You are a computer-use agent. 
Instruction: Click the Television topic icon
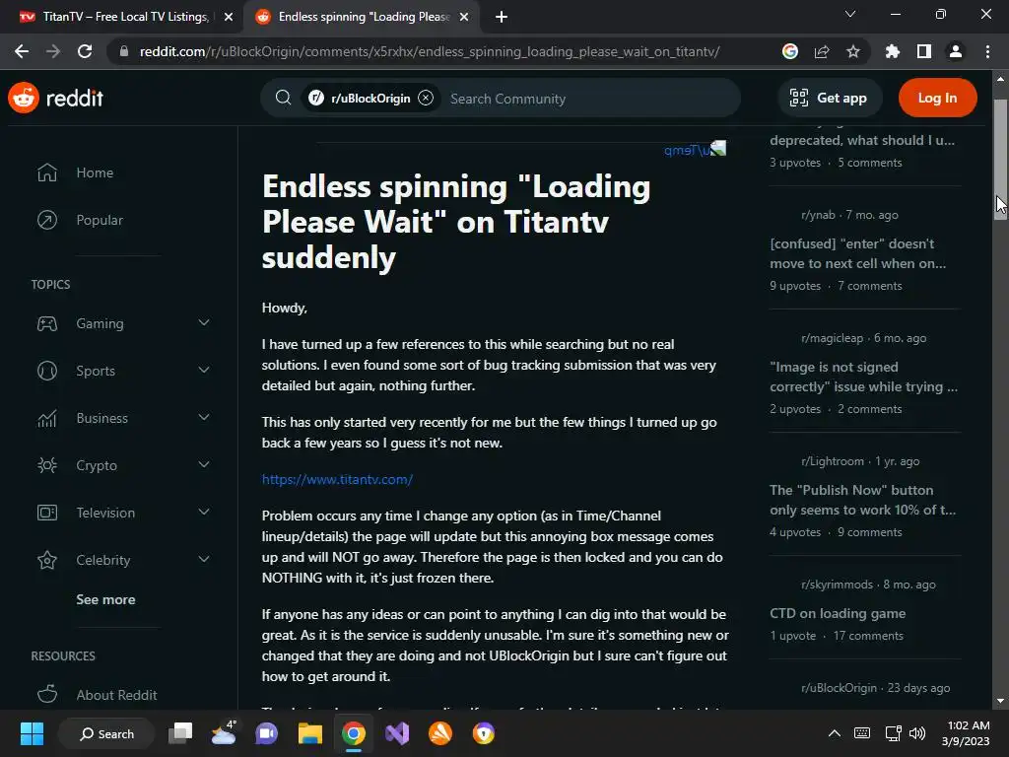(47, 513)
